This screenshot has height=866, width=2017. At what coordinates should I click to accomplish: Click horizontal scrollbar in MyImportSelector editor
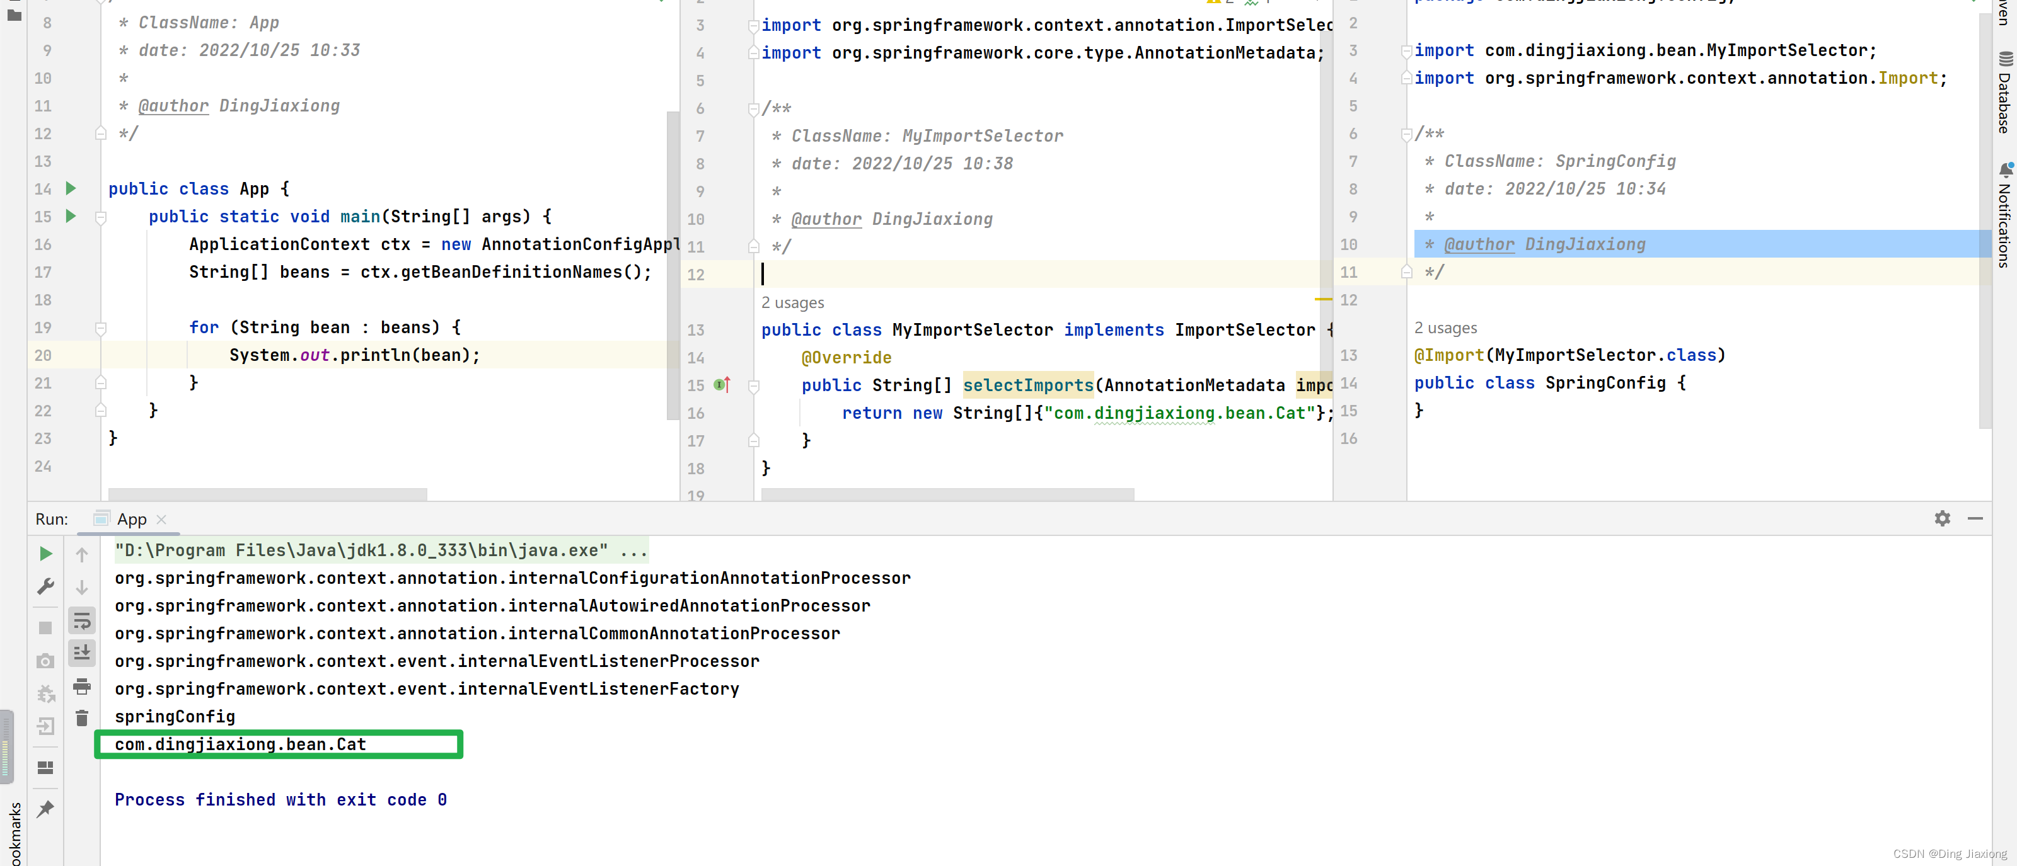[x=947, y=494]
